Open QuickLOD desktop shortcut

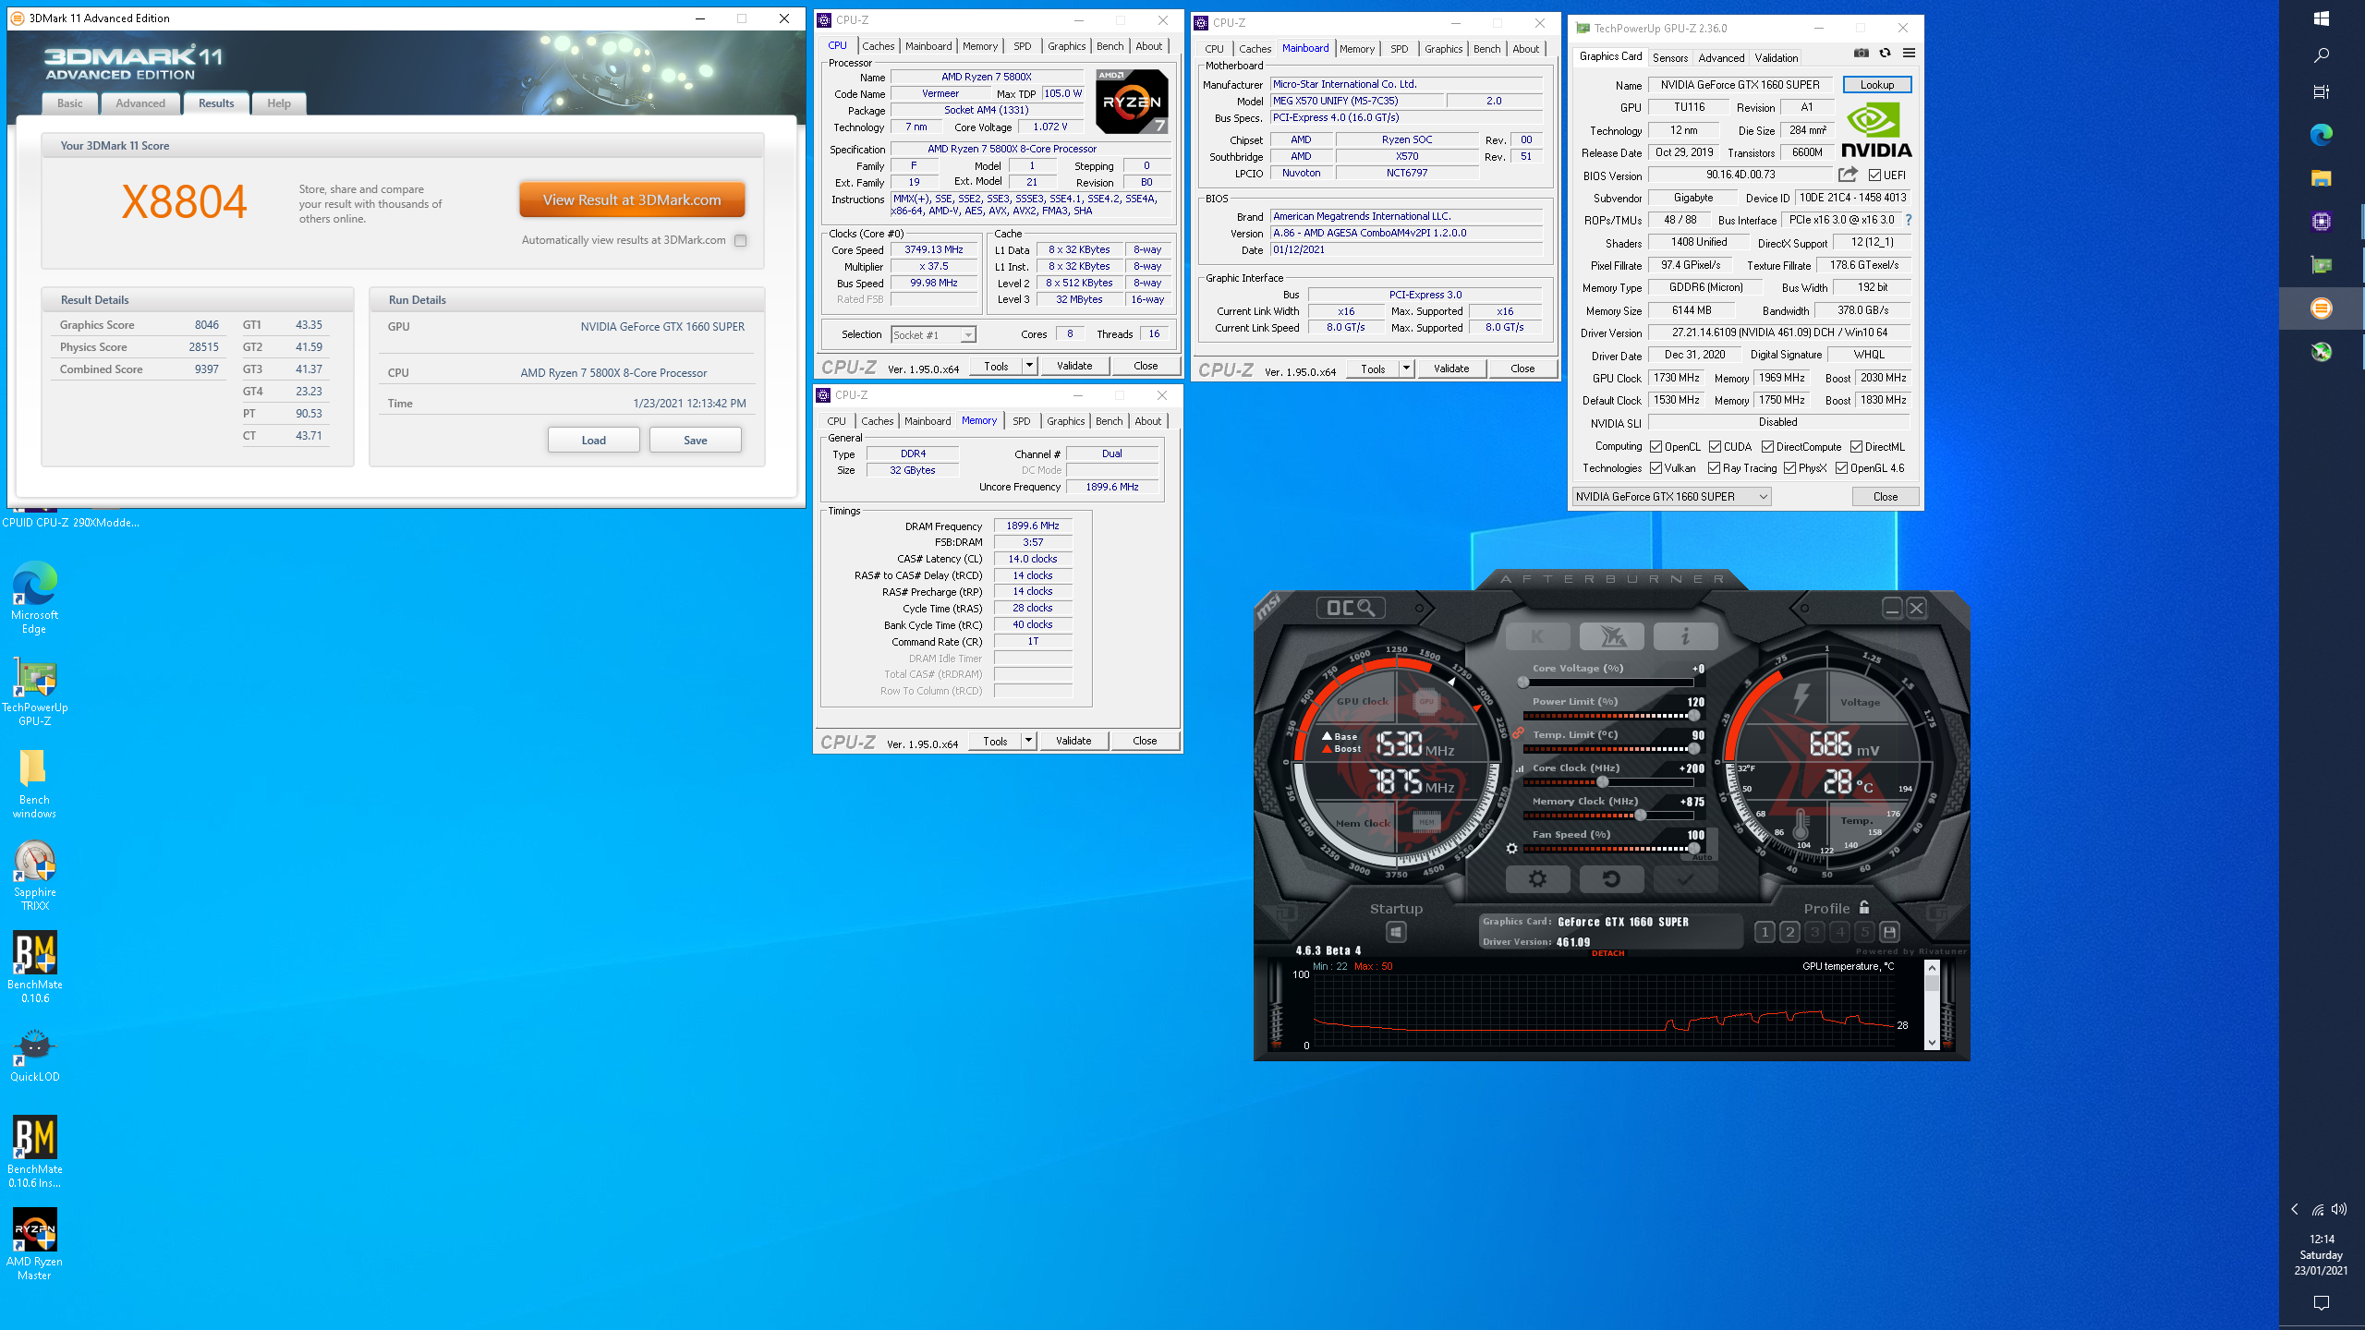34,1057
